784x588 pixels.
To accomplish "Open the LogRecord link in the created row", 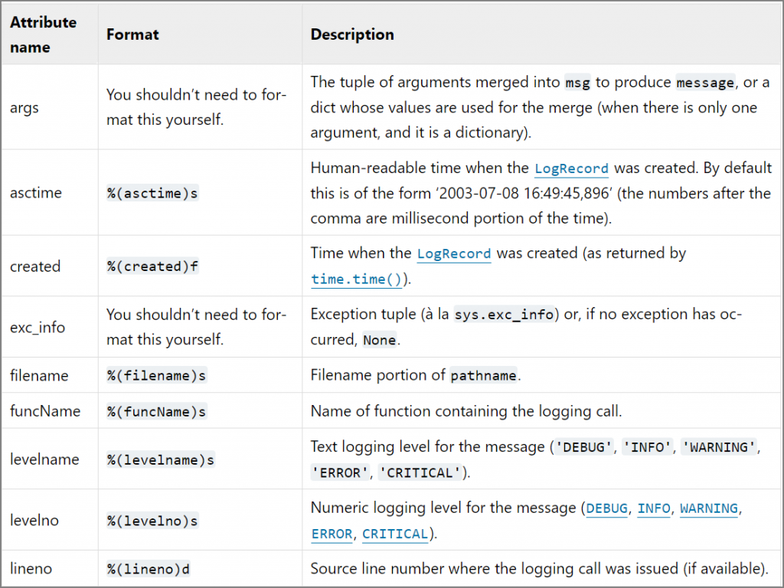I will pyautogui.click(x=454, y=253).
